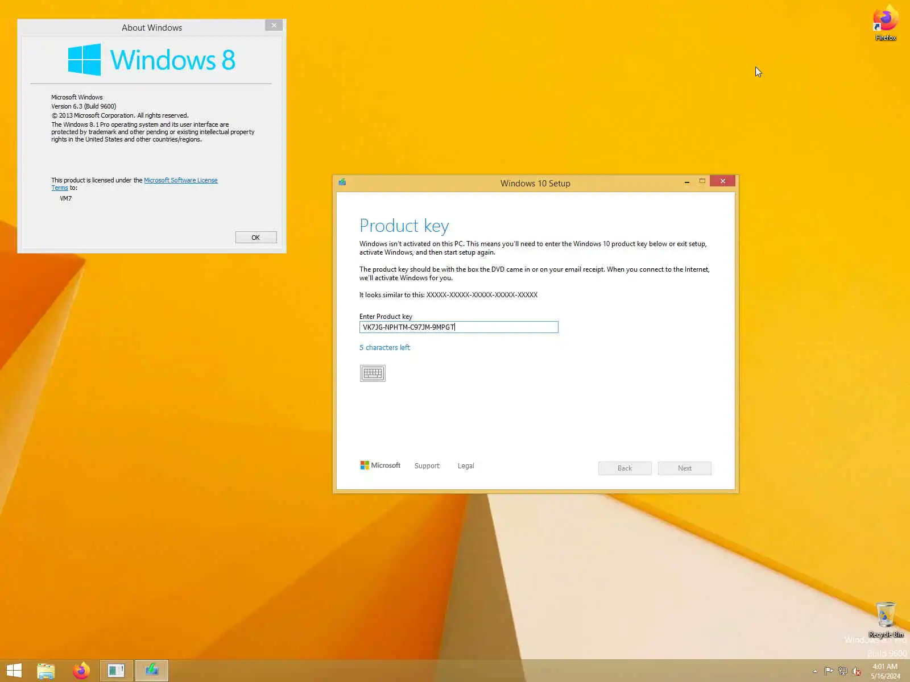The width and height of the screenshot is (910, 682).
Task: Open File Explorer from the taskbar
Action: 46,671
